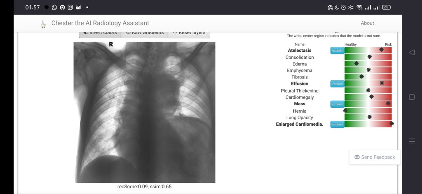Click the Chester logo icon
Viewport: 422px width, 194px height.
click(x=43, y=24)
